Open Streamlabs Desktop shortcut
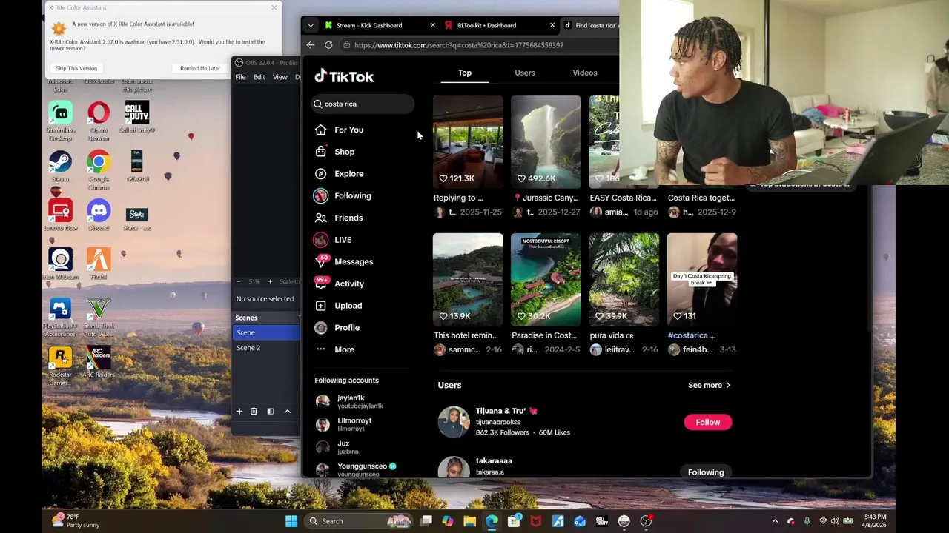Image resolution: width=949 pixels, height=533 pixels. click(x=61, y=121)
